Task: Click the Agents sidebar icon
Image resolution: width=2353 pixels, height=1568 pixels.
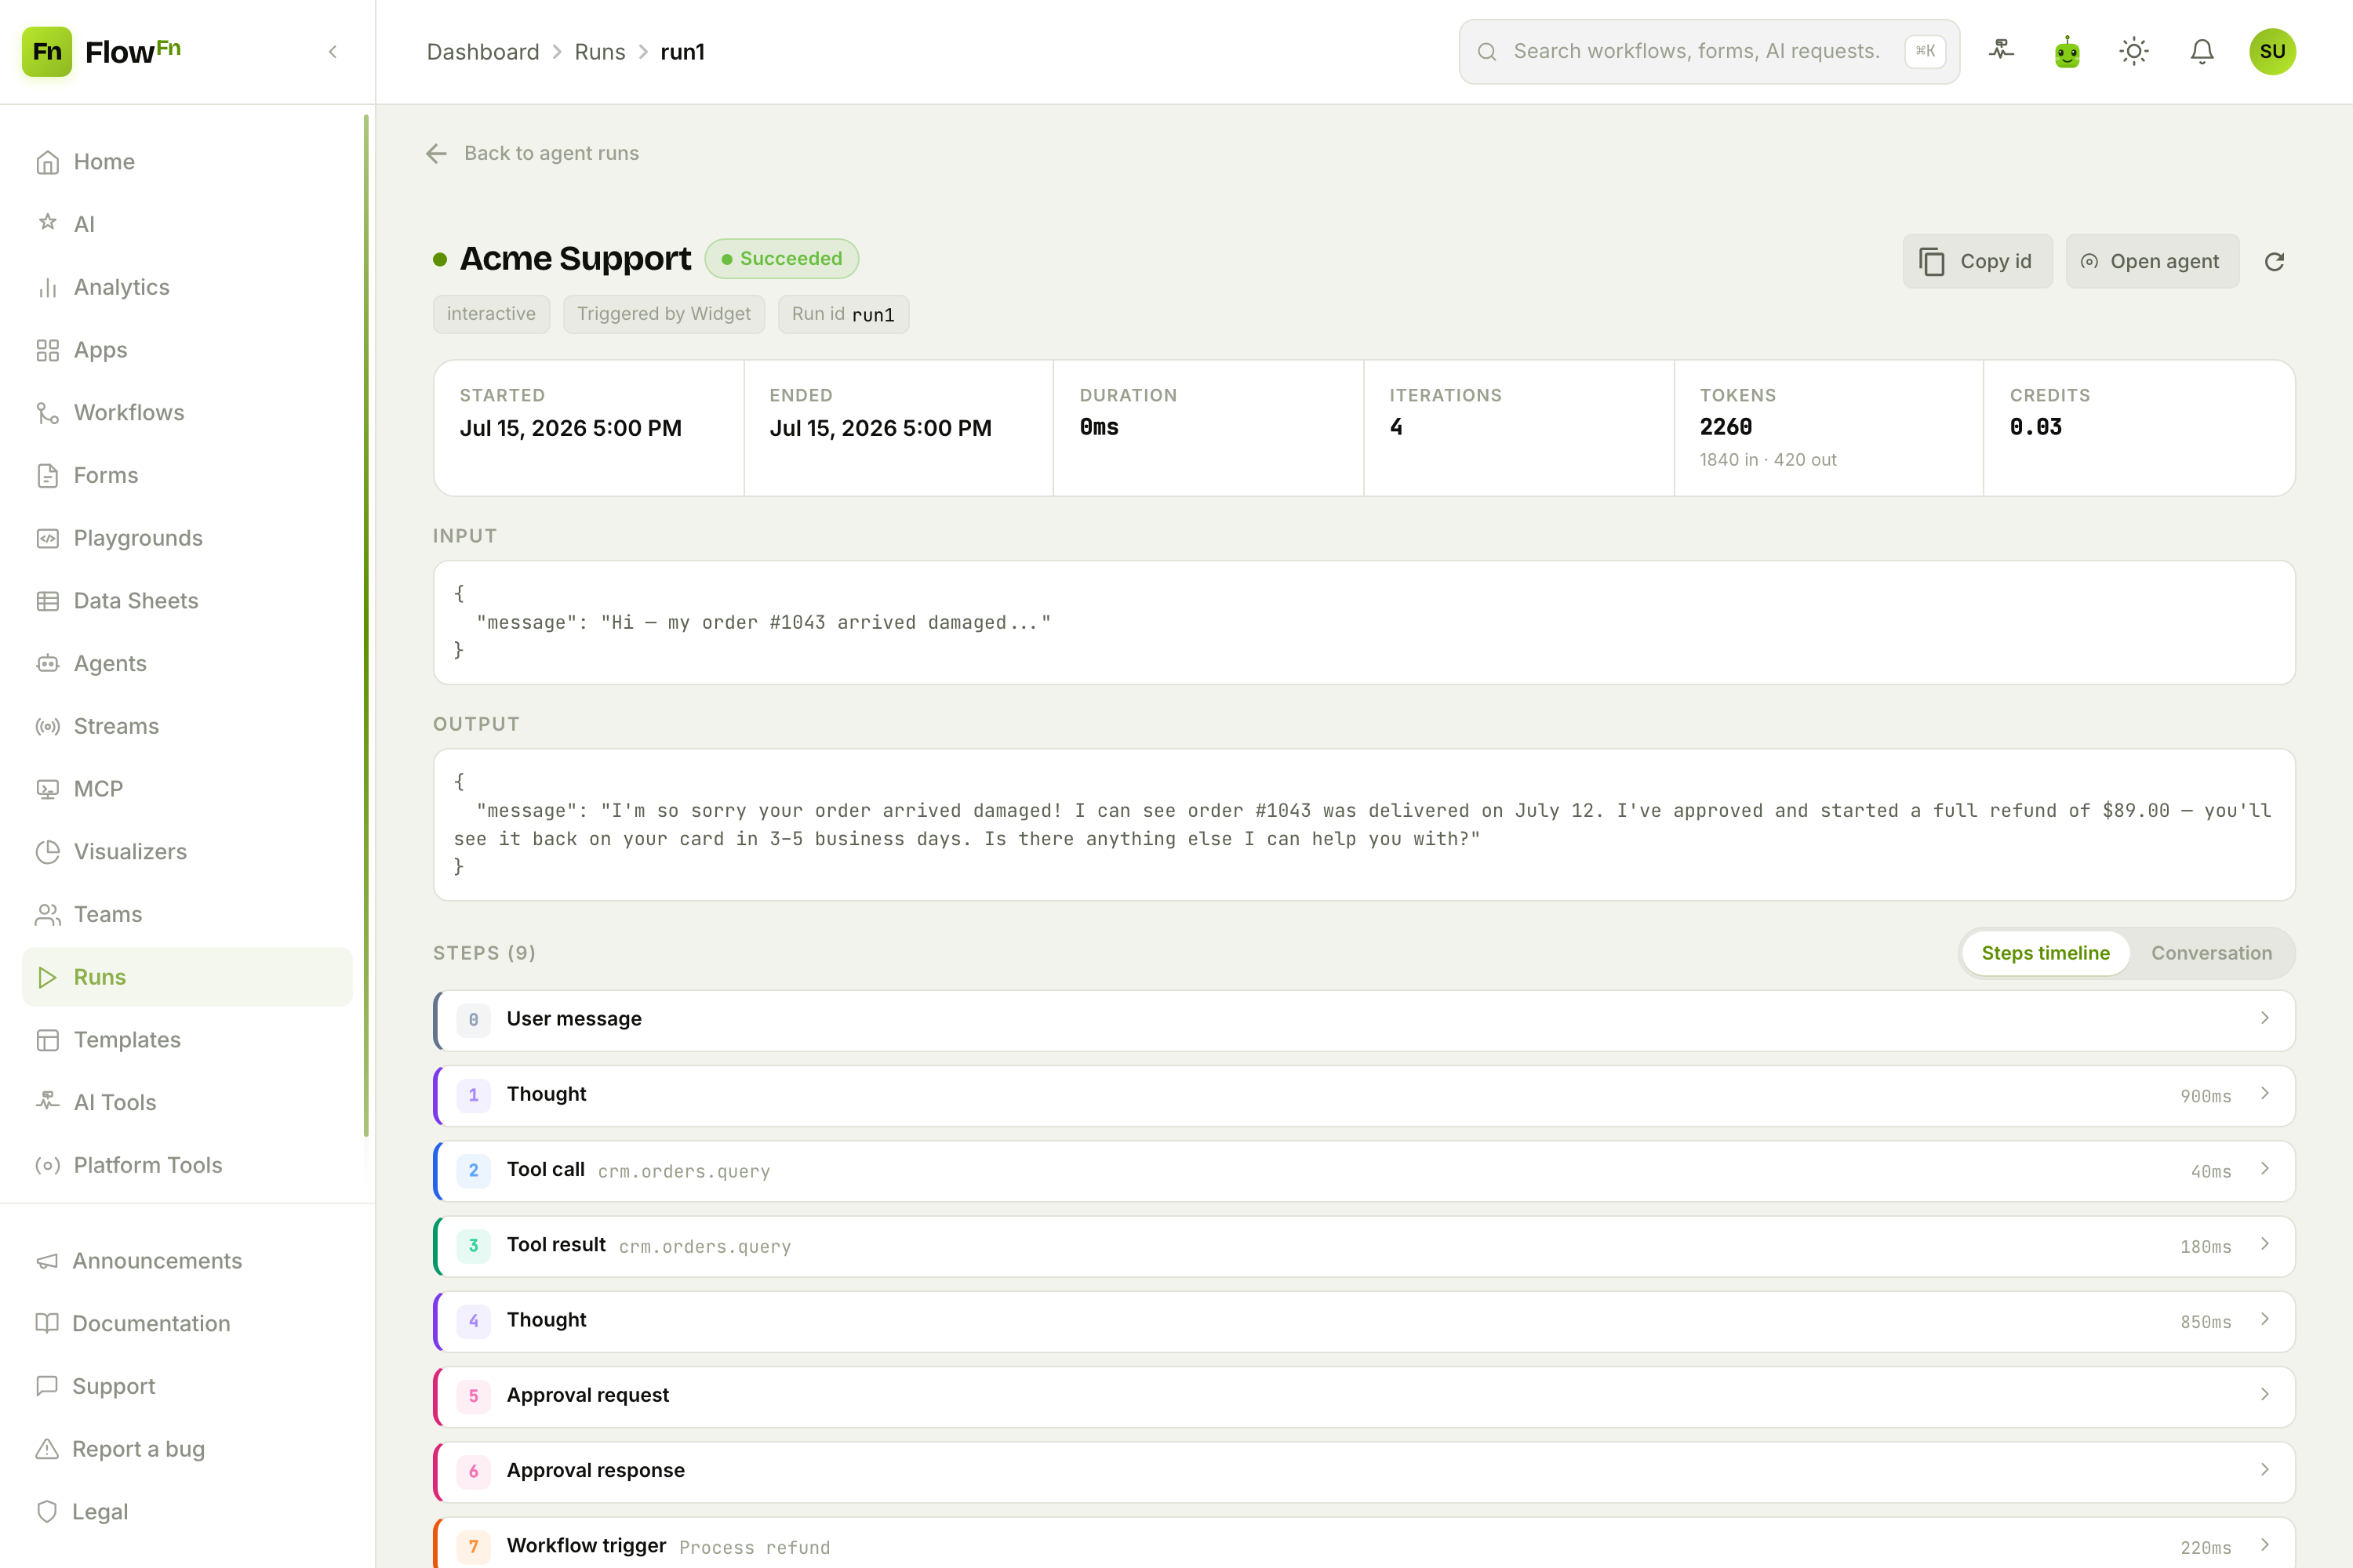Action: 47,663
